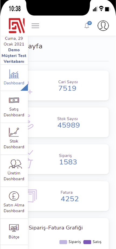This screenshot has height=249, width=116.
Task: Open the hamburger menu toggle
Action: [35, 26]
